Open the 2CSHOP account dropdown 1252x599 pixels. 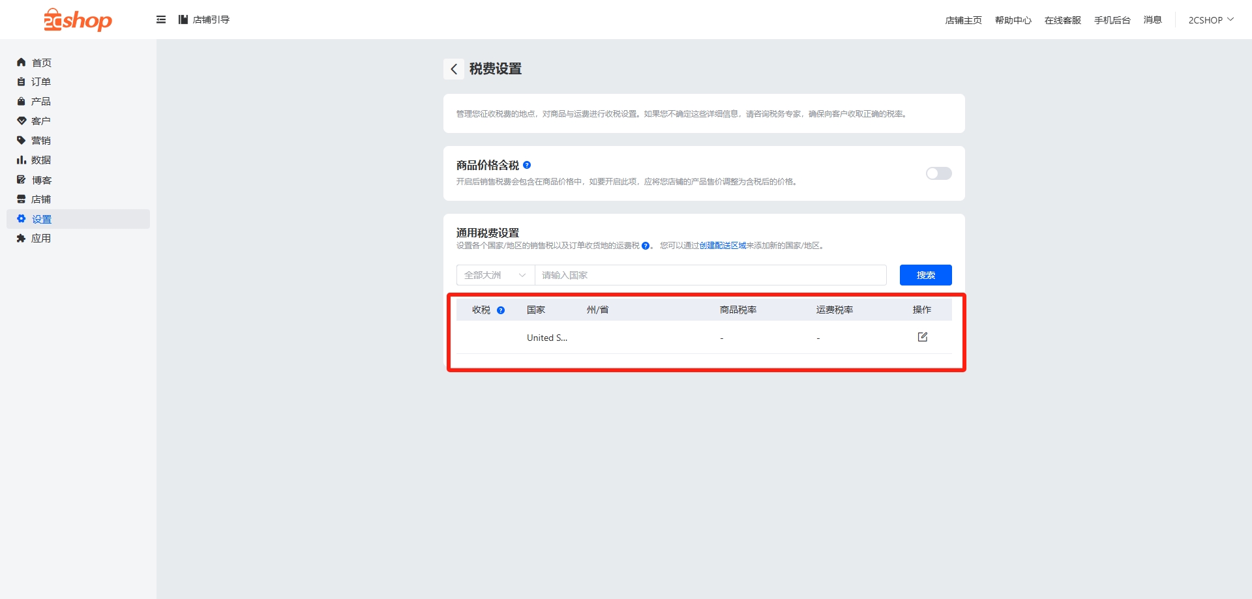pos(1210,20)
